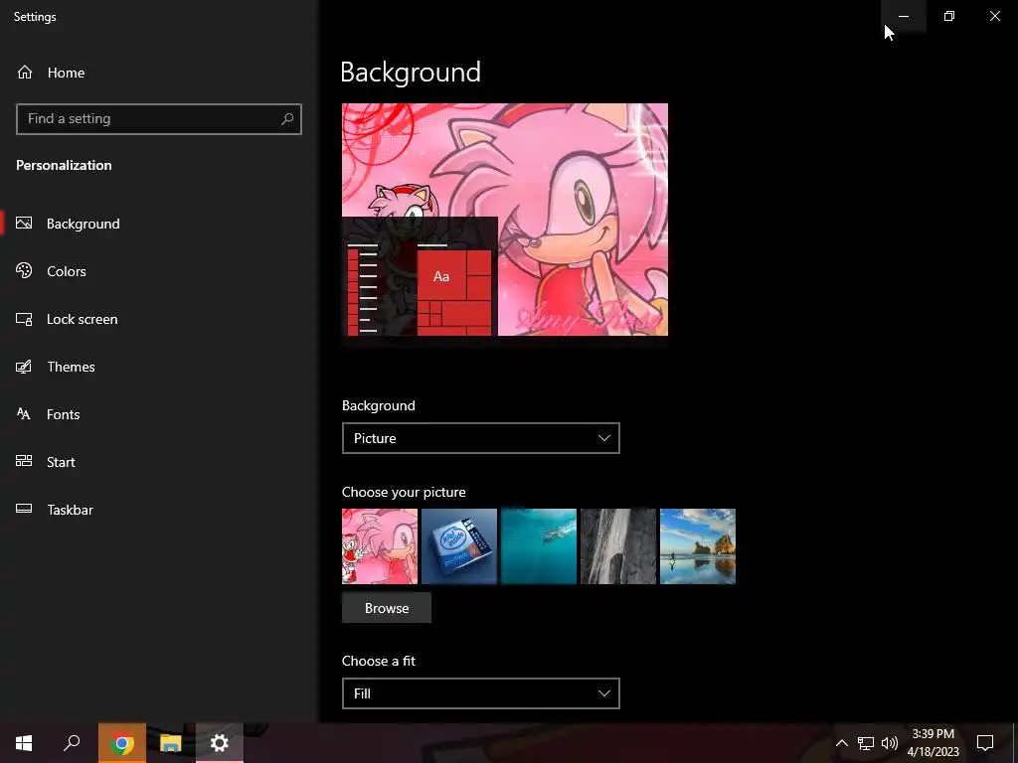
Task: Open the Taskbar icon in sidebar
Action: click(24, 510)
